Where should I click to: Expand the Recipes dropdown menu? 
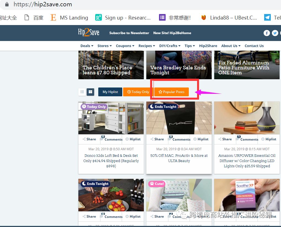click(147, 46)
